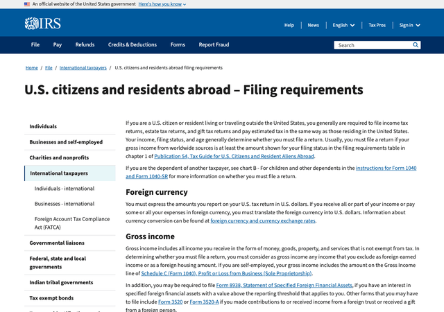Viewport: 444px width, 312px height.
Task: Open Credits & Deductions menu
Action: point(133,45)
